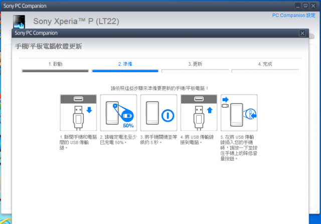
Task: Click instruction text 2. 請確定電池至少已充電 50%
Action: click(118, 140)
